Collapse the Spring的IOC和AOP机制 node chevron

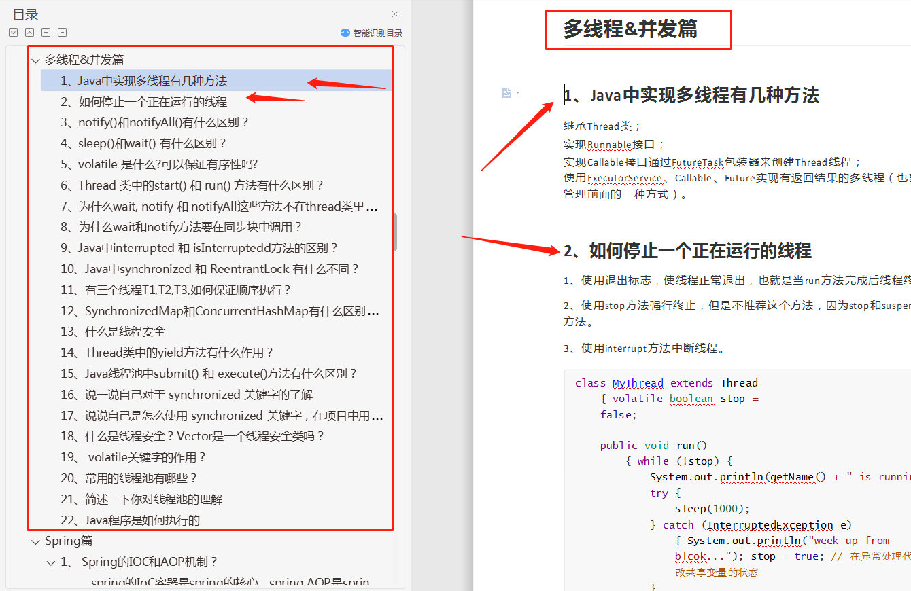[51, 562]
